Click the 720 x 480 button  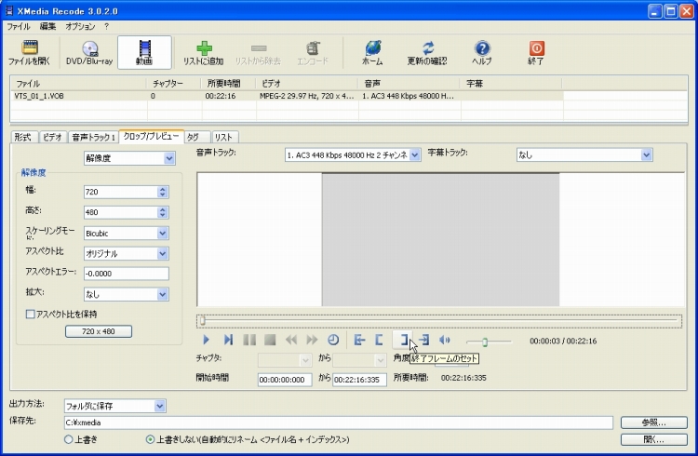(x=99, y=331)
